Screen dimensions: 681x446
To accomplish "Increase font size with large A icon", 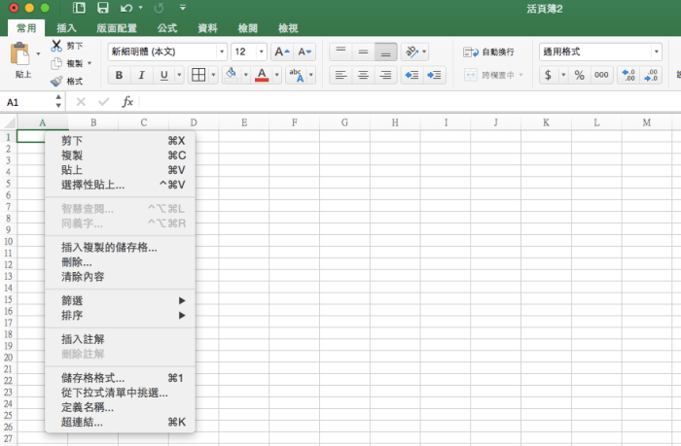I will [x=282, y=52].
